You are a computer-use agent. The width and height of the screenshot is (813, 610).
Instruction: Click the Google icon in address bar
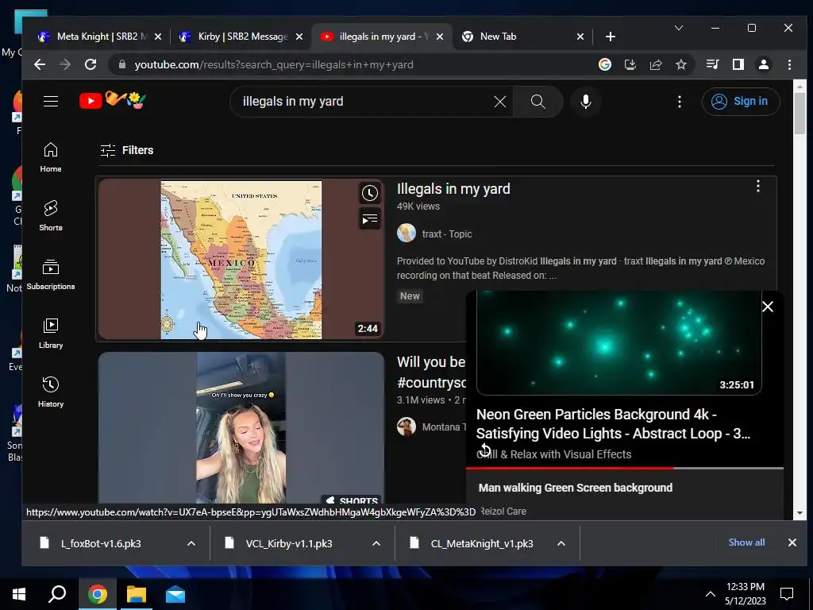604,64
